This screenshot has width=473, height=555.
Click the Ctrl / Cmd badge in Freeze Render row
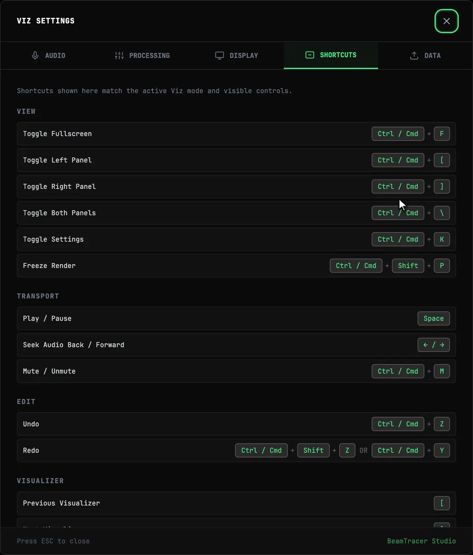356,266
